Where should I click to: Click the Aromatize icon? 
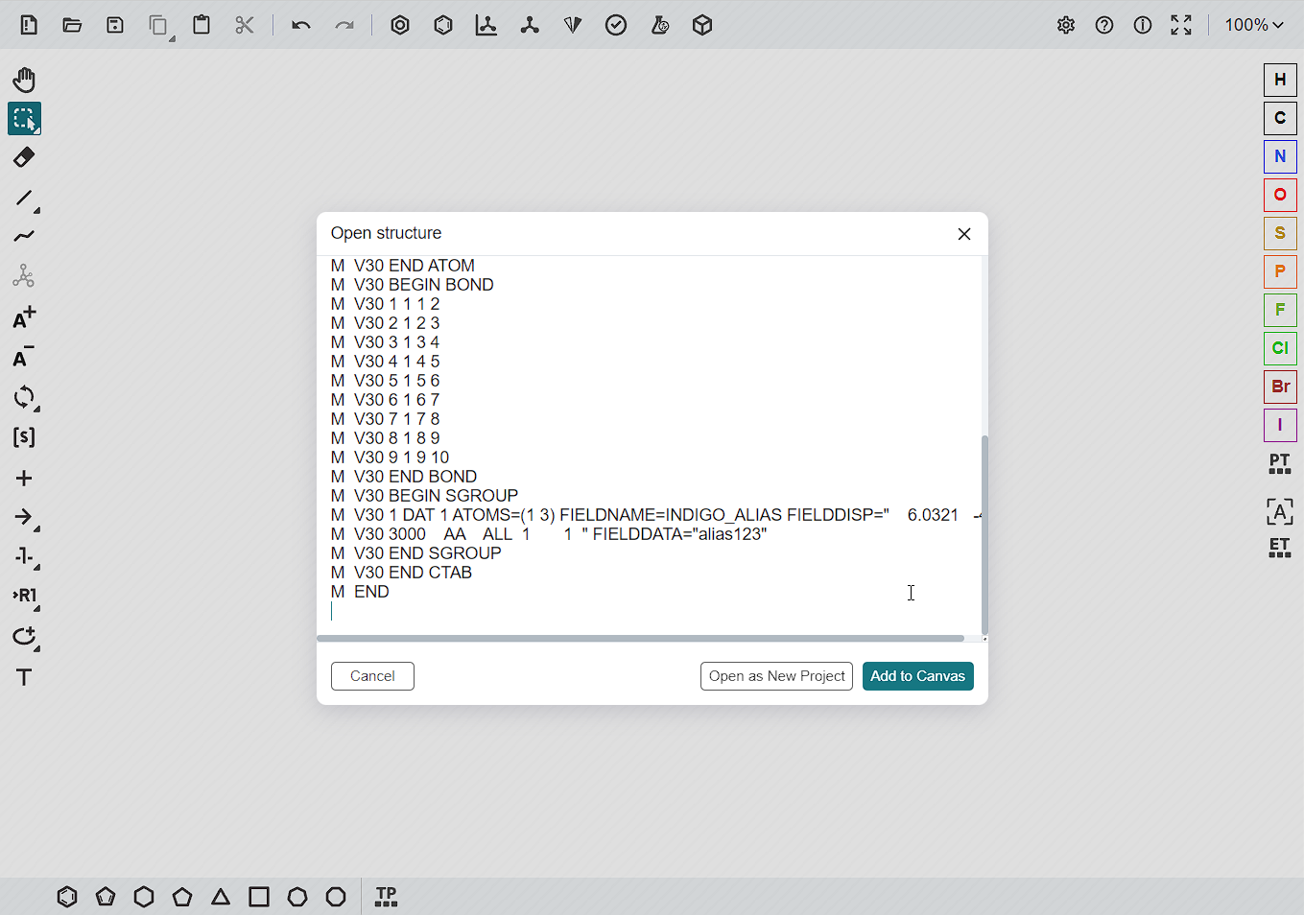pyautogui.click(x=400, y=25)
